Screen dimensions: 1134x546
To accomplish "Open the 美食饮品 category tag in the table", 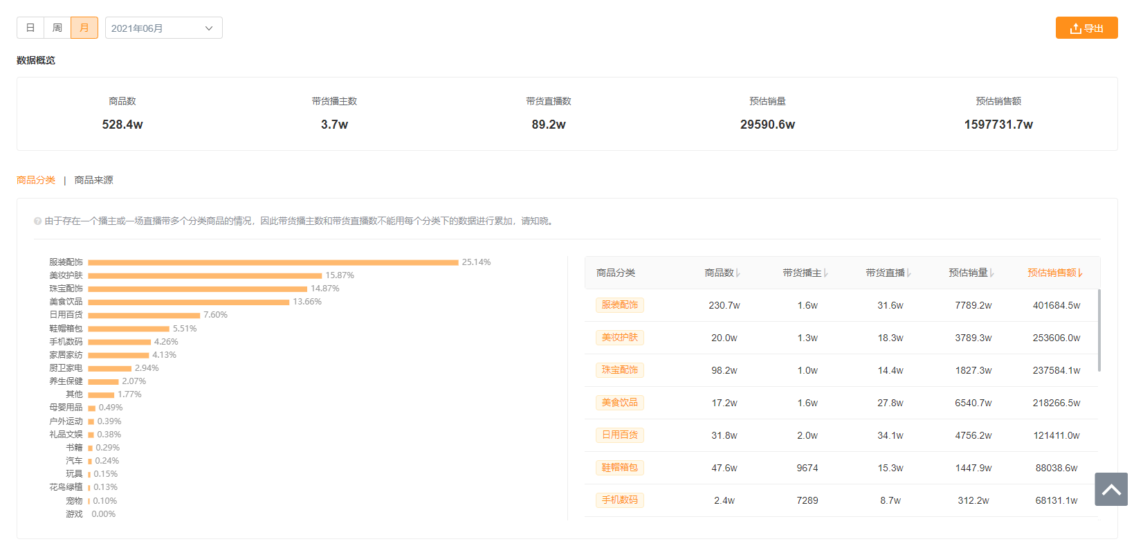I will point(620,403).
